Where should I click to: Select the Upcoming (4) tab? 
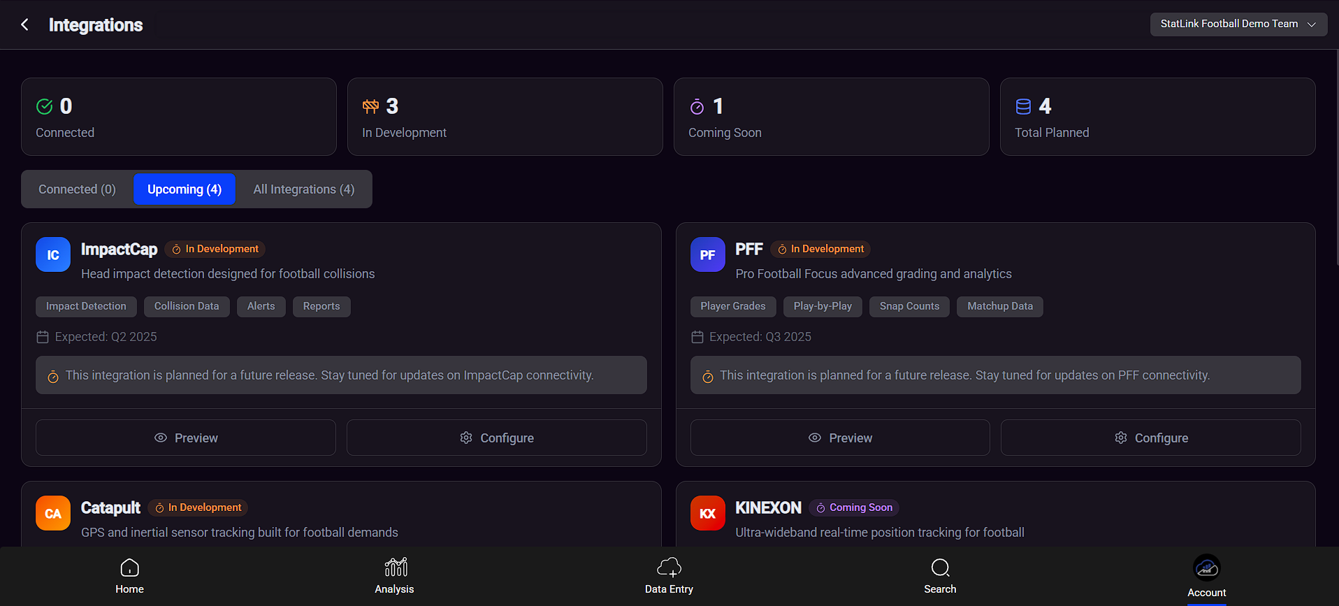pos(184,189)
